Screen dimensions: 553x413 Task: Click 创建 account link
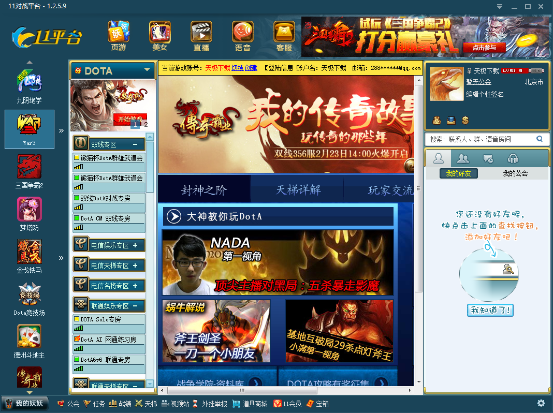coord(251,68)
